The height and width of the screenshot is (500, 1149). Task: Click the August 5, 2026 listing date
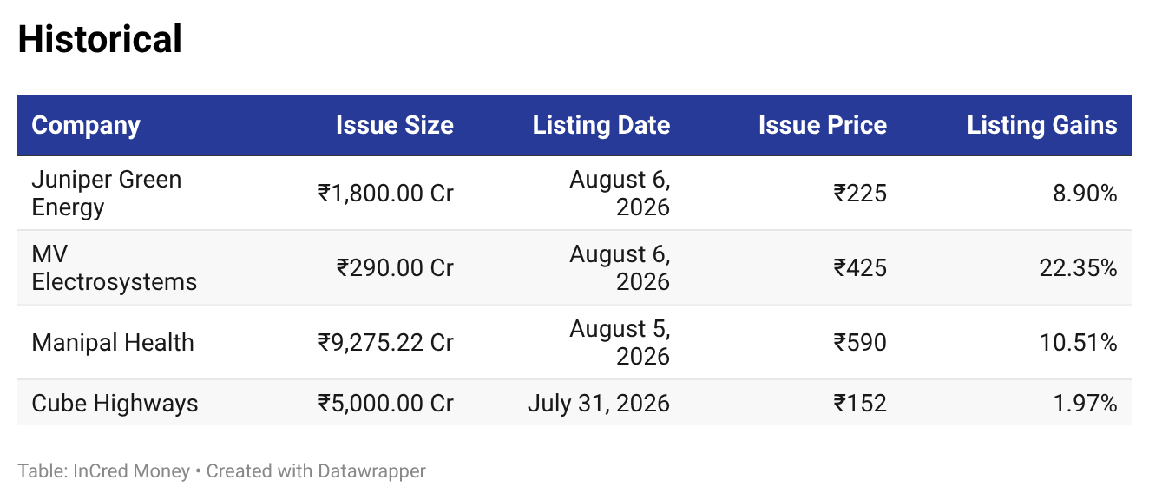click(x=620, y=342)
